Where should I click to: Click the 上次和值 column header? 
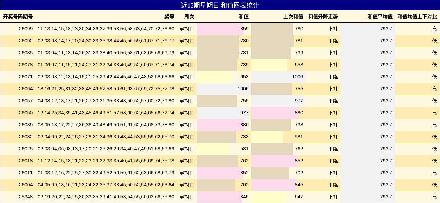coord(293,17)
